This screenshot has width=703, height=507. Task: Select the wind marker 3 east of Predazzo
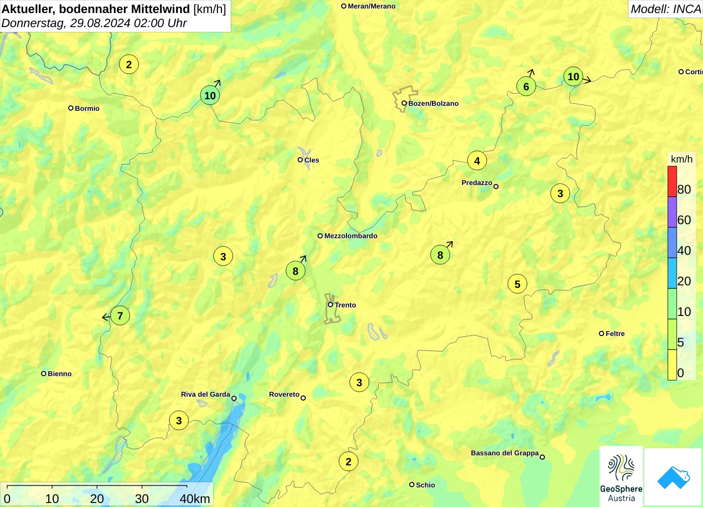click(x=560, y=193)
